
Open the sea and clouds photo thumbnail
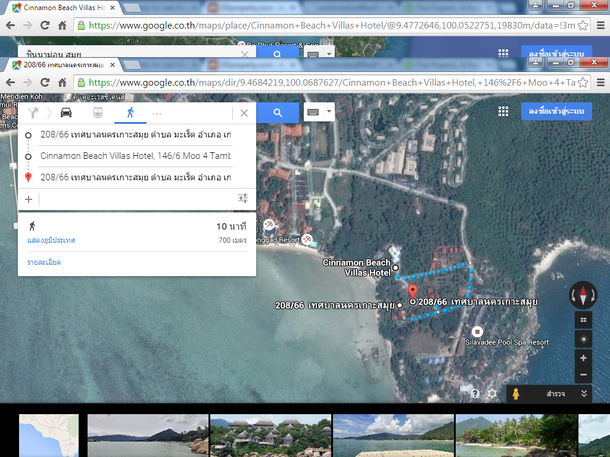tap(393, 435)
